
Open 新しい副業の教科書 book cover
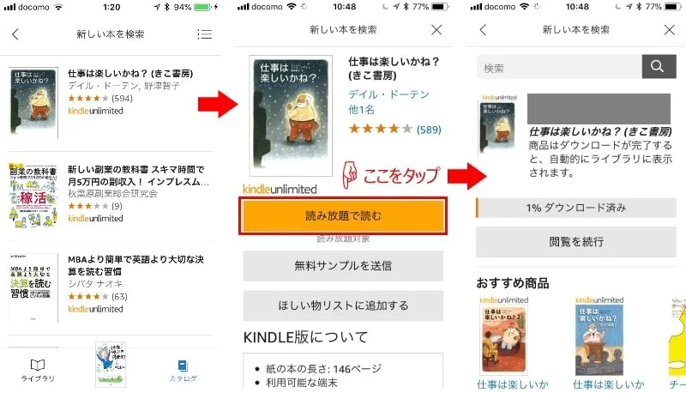pos(33,195)
